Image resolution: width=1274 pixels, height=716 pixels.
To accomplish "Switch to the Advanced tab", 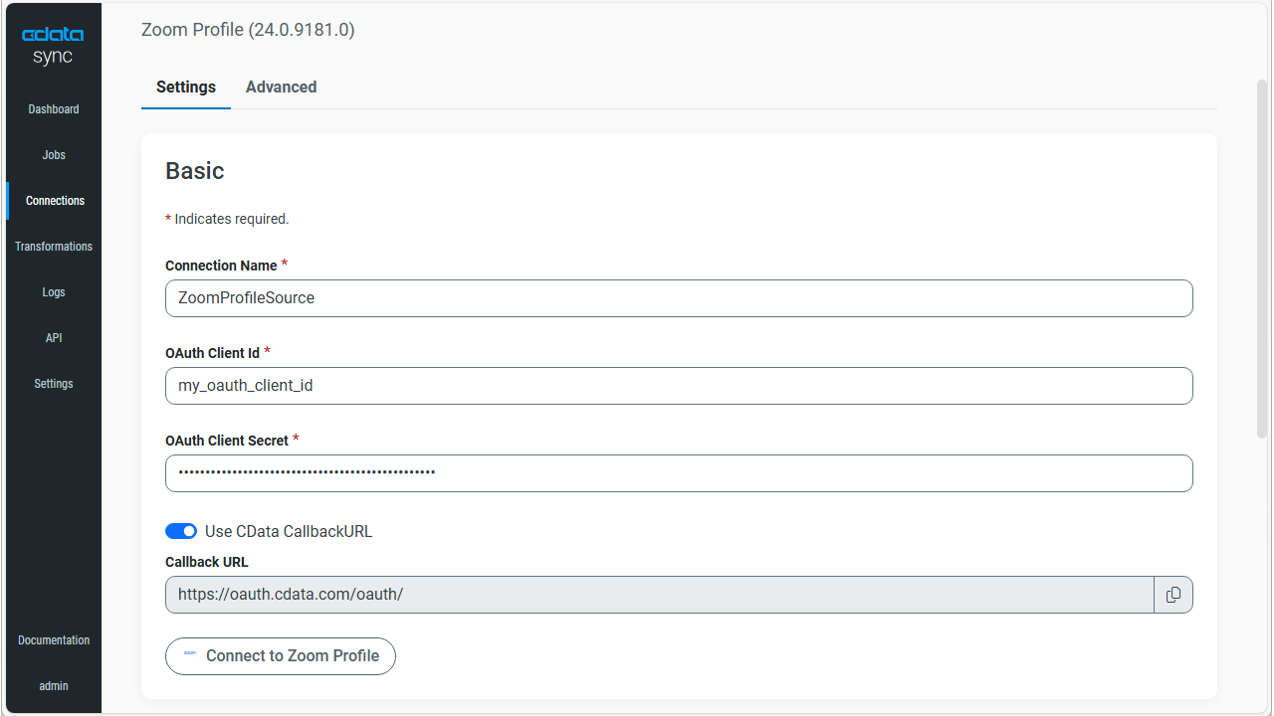I will coord(281,88).
